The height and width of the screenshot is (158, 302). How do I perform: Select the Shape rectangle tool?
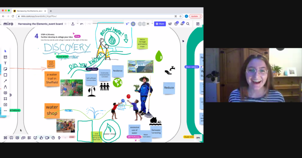click(5, 75)
